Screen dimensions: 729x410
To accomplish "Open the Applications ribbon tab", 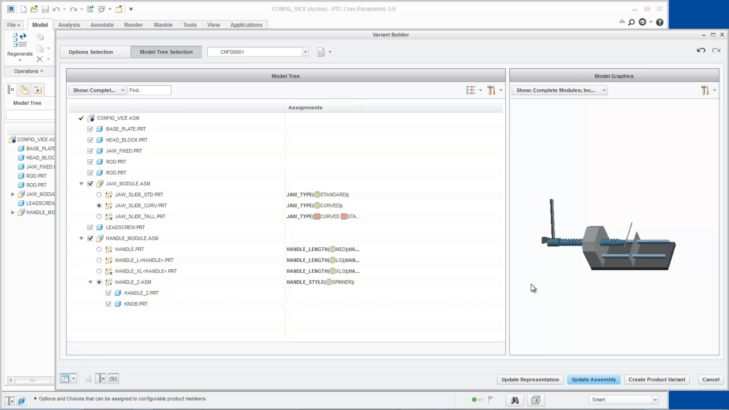I will pyautogui.click(x=246, y=25).
